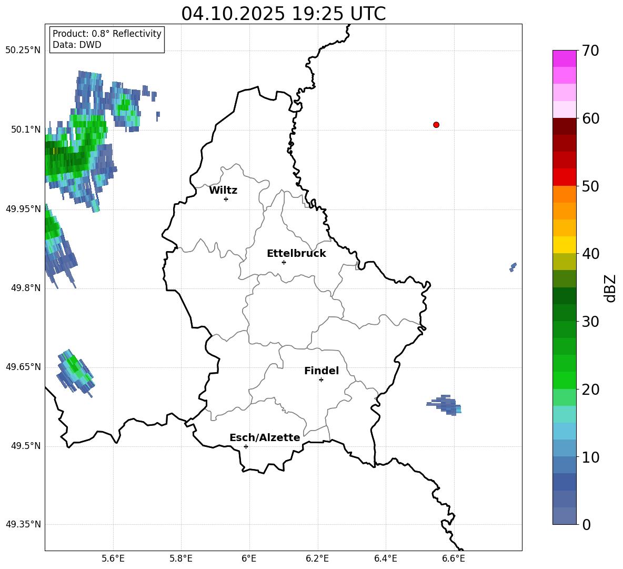The width and height of the screenshot is (623, 569).
Task: Click the tiny blue echo near right map edge
Action: click(x=513, y=267)
